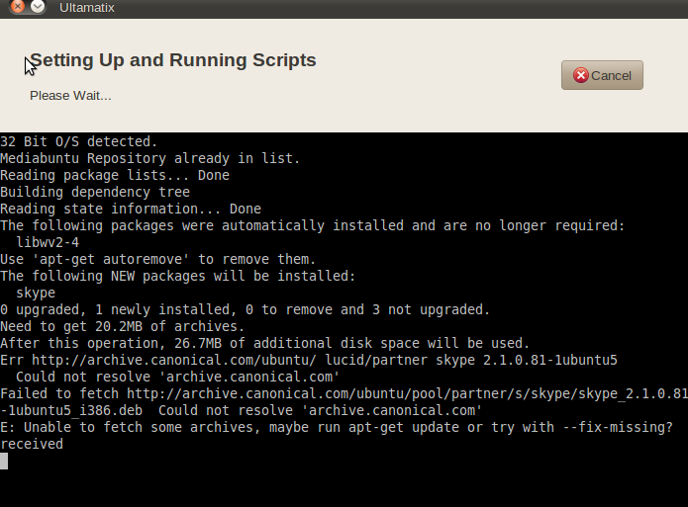Click the 'Please Wait...' status text
The height and width of the screenshot is (507, 688).
point(70,96)
